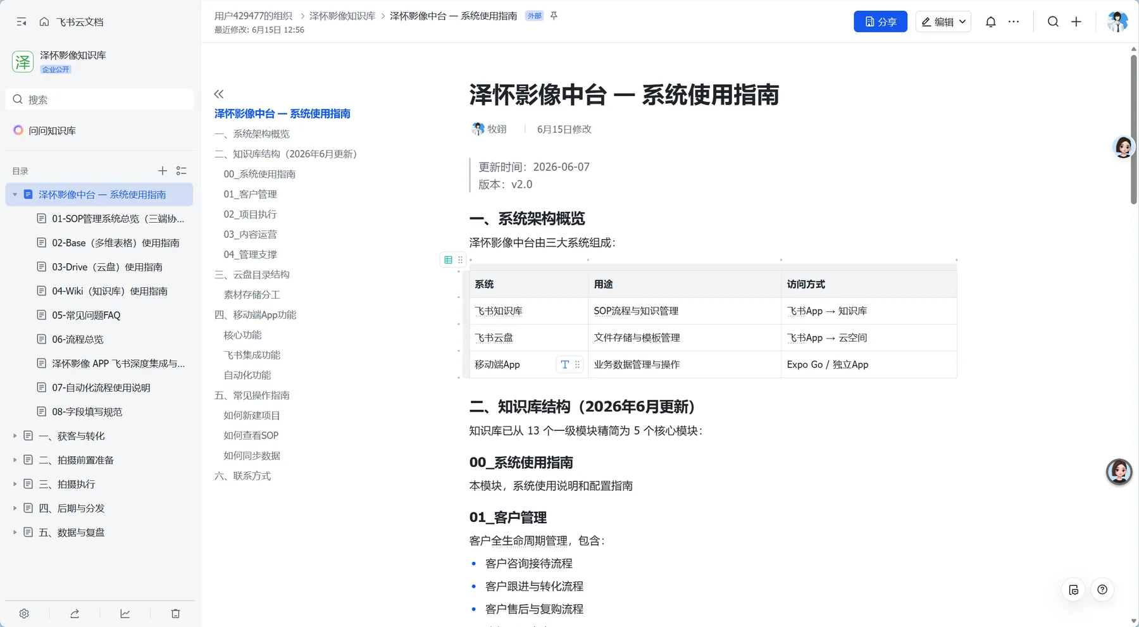Jump to outline item 01_客户管理
Viewport: 1139px width, 627px height.
(250, 194)
